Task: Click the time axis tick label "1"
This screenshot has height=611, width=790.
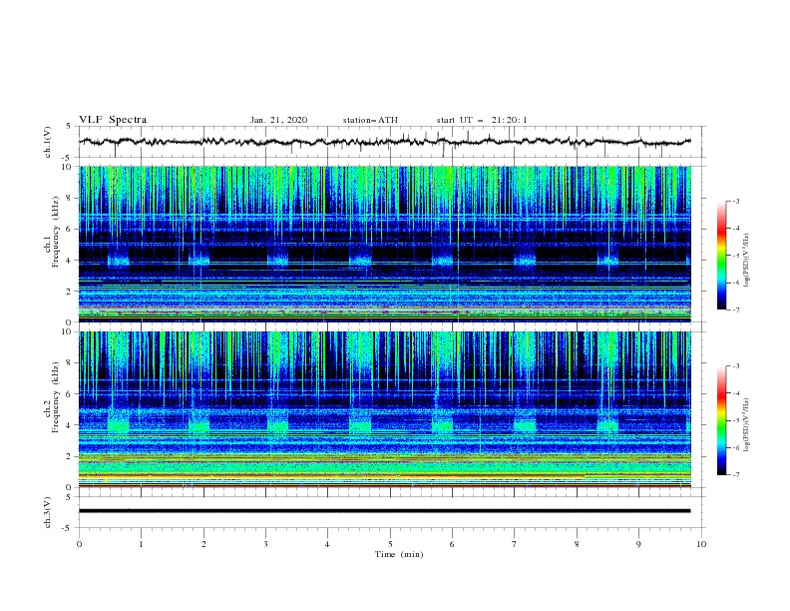Action: click(142, 544)
